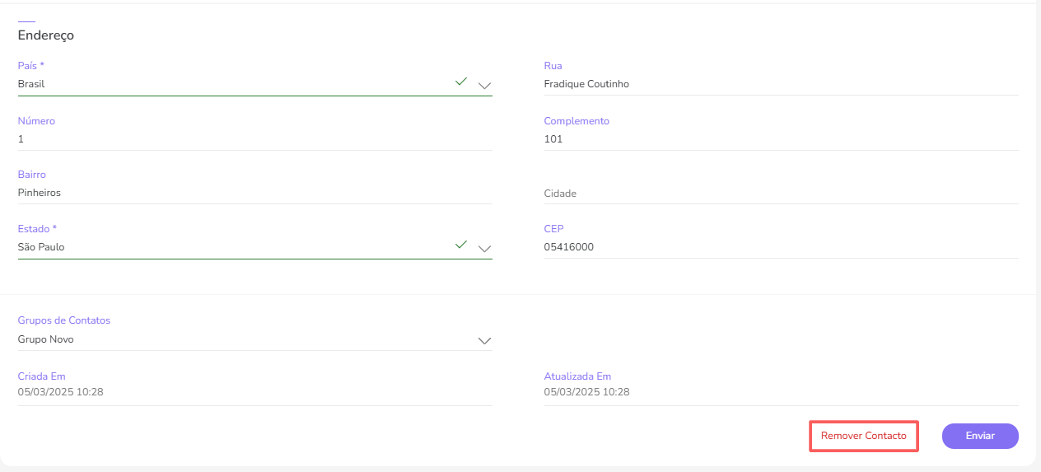Click the green checkmark in Estado field

click(461, 245)
